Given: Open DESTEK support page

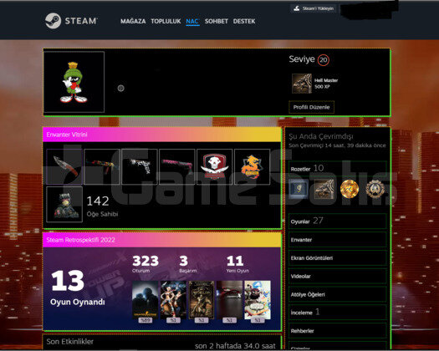Looking at the screenshot, I should pos(244,21).
